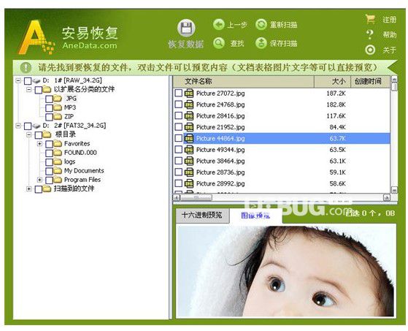The image size is (408, 331).
Task: Sort by 大小 size column header
Action: [x=333, y=82]
